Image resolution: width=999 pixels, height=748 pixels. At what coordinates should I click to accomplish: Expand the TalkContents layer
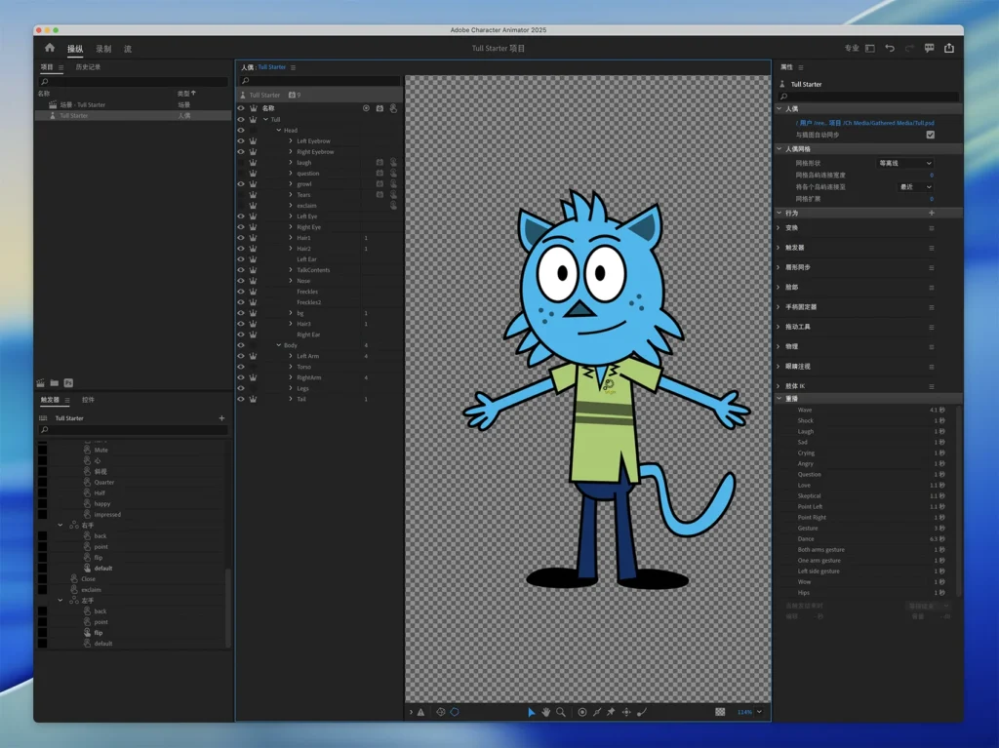(x=291, y=270)
